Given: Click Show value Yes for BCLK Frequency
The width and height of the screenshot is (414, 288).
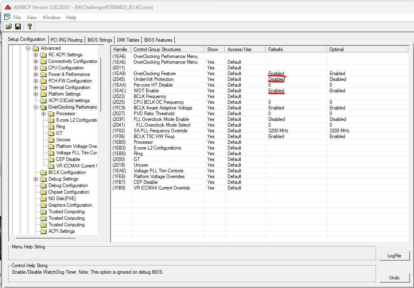Looking at the screenshot, I should [211, 96].
